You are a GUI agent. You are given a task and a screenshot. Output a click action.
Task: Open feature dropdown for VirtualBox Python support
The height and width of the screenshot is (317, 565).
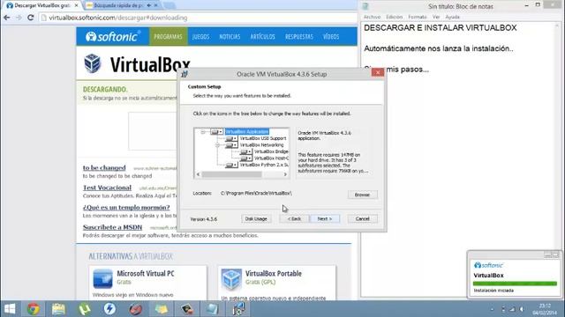231,165
